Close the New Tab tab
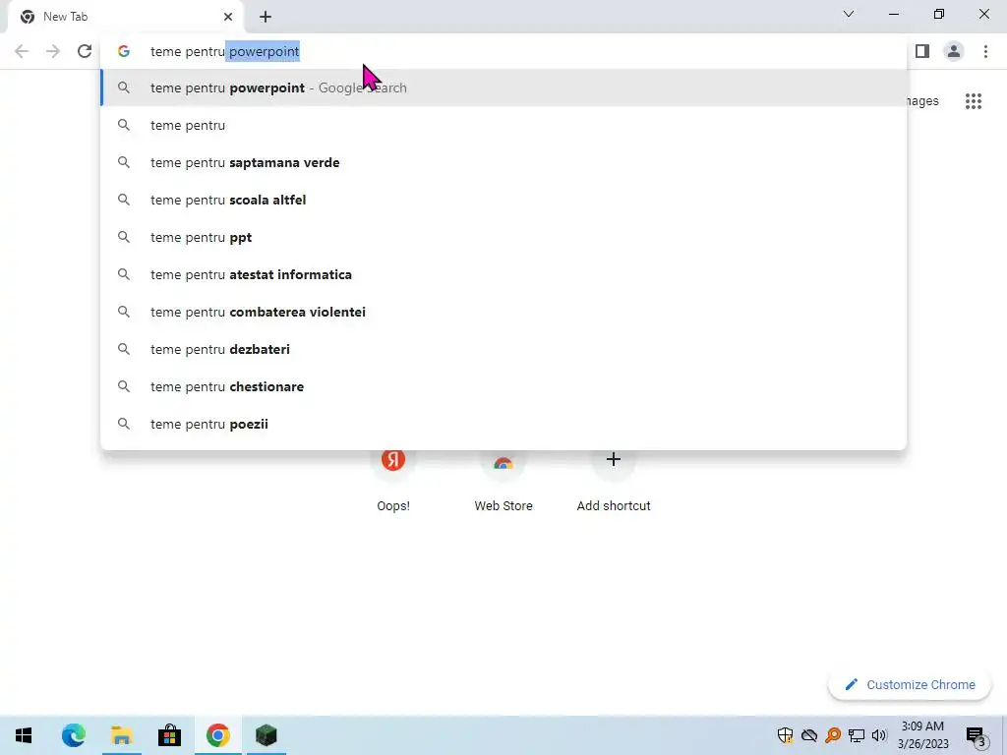The width and height of the screenshot is (1007, 755). 228,17
